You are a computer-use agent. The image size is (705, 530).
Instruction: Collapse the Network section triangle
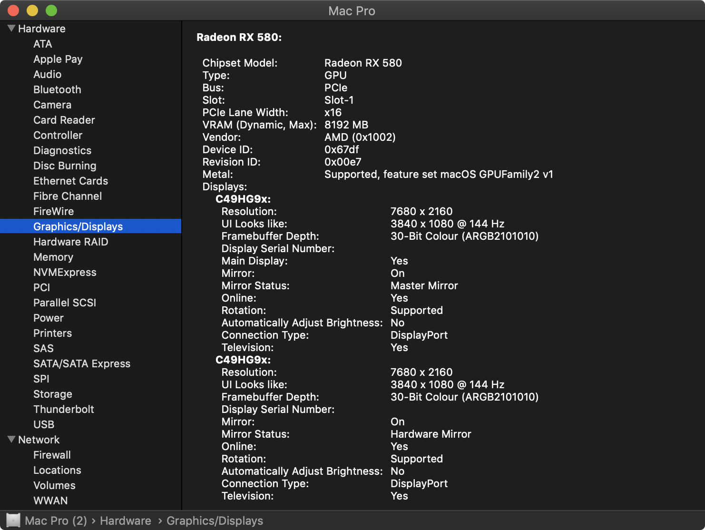[x=11, y=440]
